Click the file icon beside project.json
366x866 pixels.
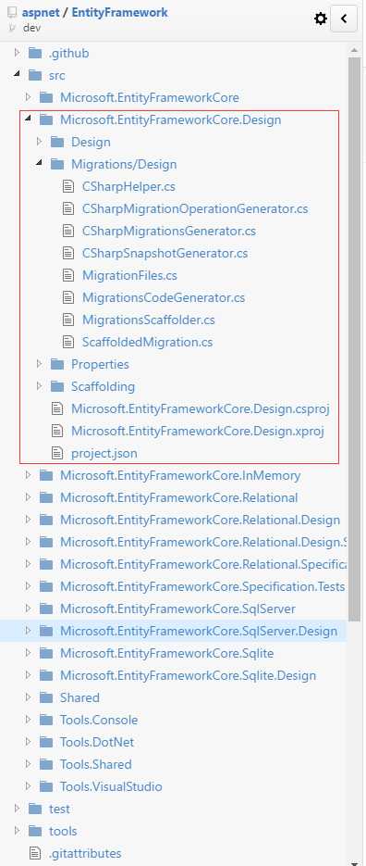click(x=56, y=454)
